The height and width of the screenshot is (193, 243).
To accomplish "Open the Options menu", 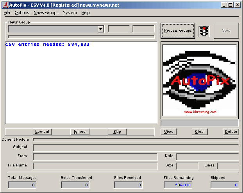I will pyautogui.click(x=22, y=13).
